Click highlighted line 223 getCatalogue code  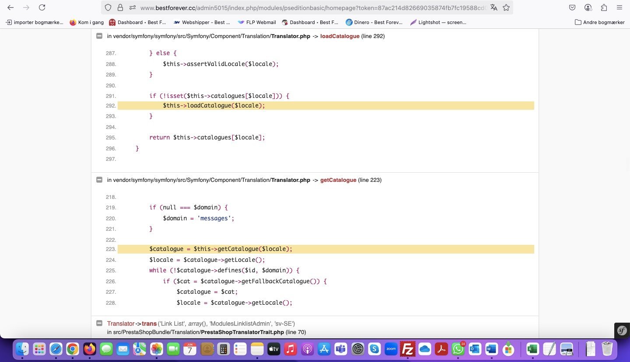[x=326, y=249]
